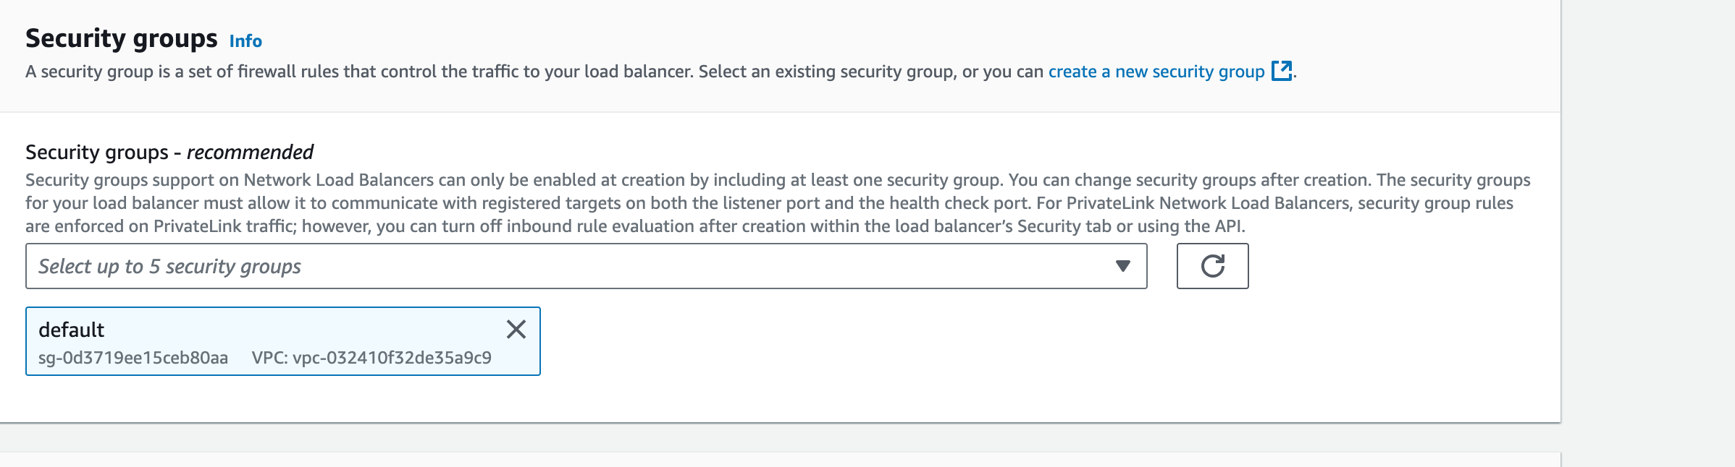Follow 'create a new security group' link
Screen dimensions: 1735x467
[x=1156, y=72]
